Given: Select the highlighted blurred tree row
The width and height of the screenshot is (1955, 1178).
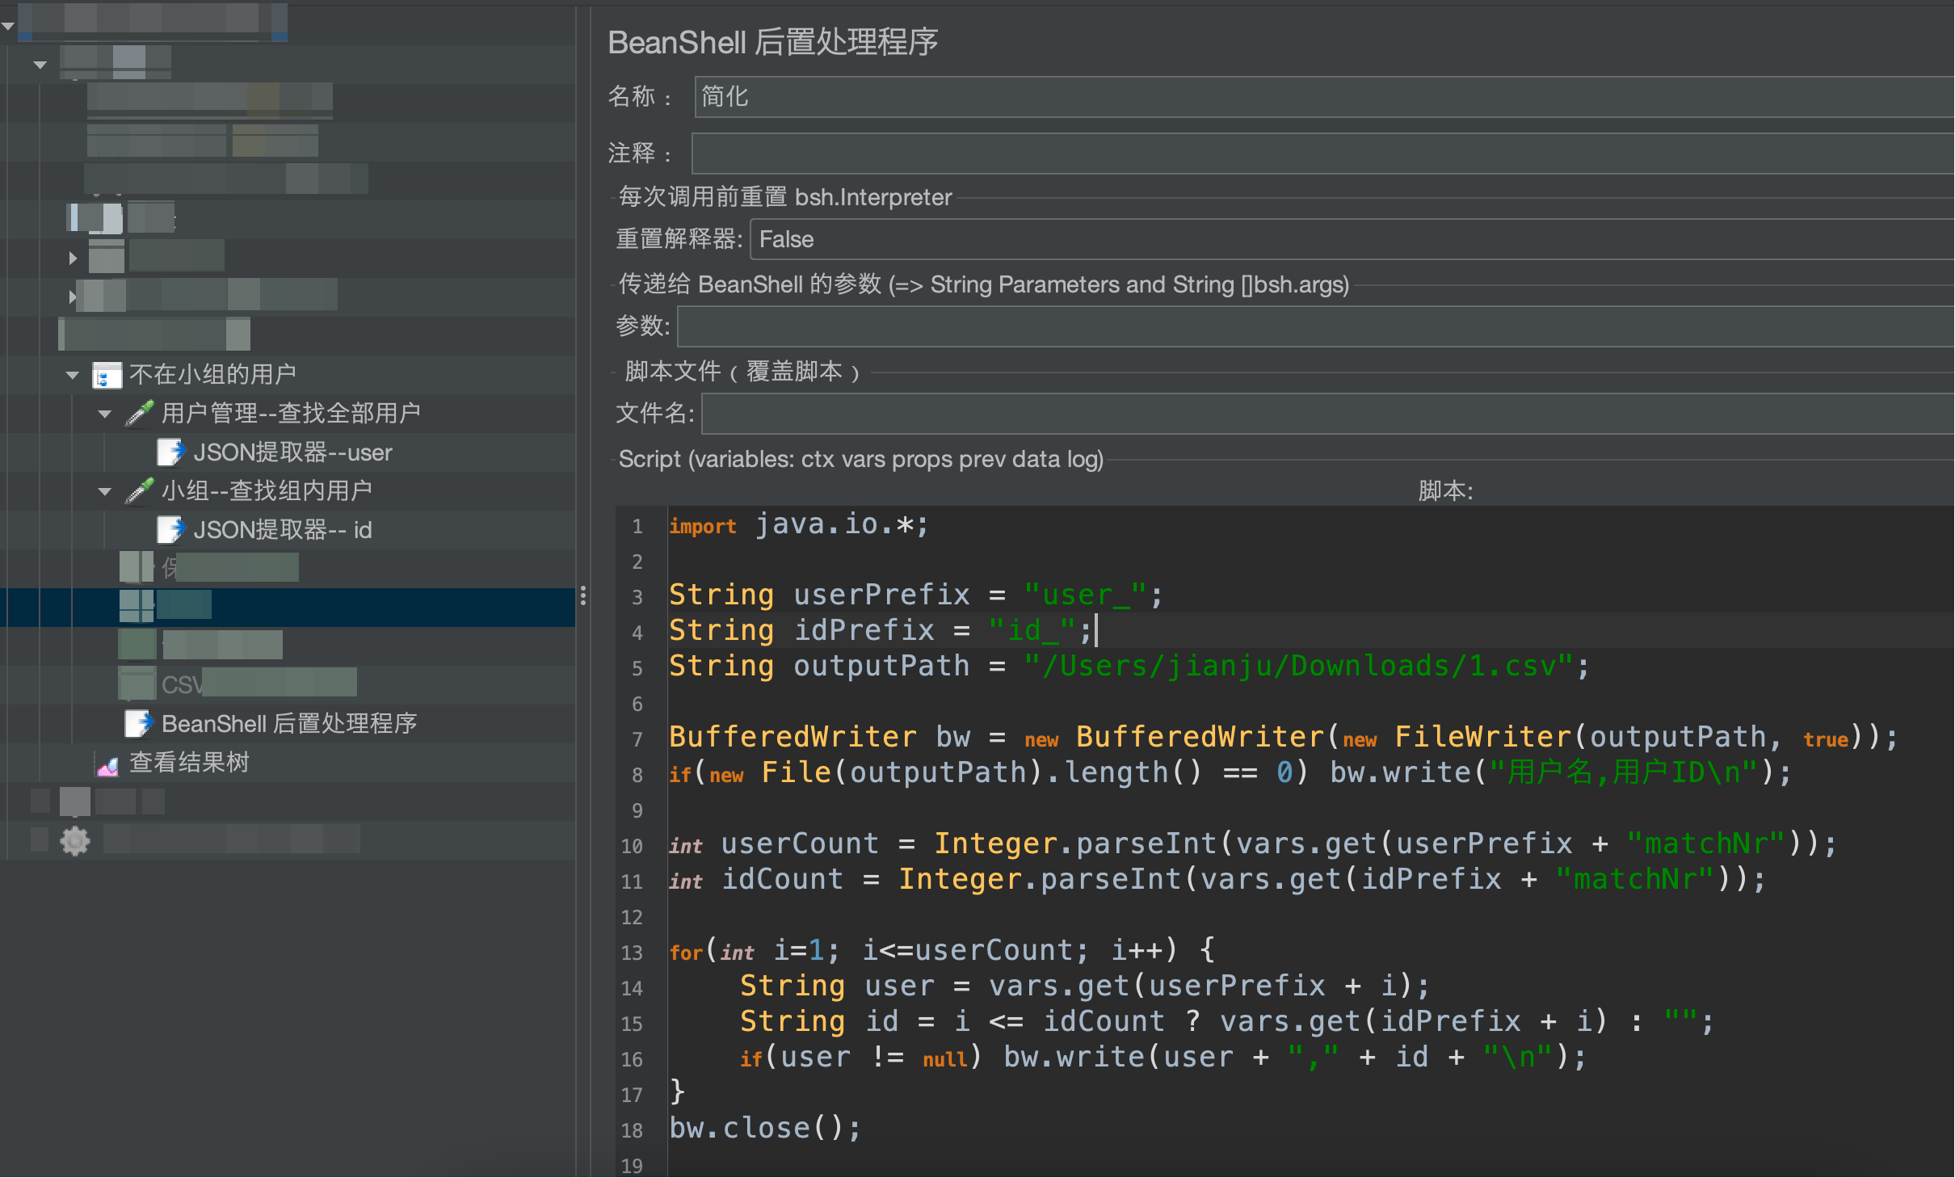Looking at the screenshot, I should (288, 607).
